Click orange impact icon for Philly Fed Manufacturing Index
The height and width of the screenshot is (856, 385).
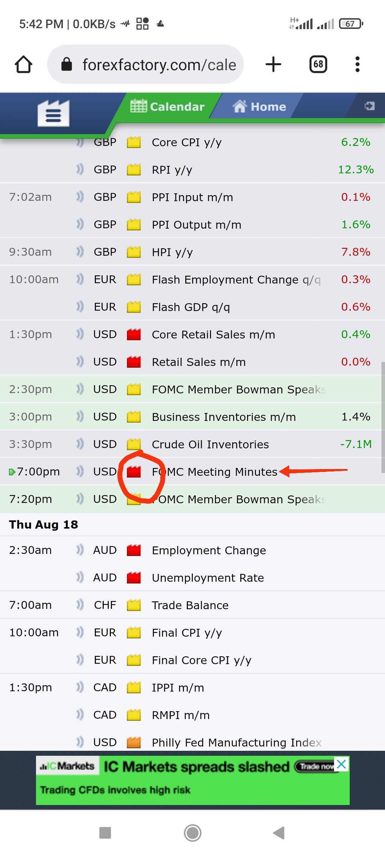tap(134, 743)
